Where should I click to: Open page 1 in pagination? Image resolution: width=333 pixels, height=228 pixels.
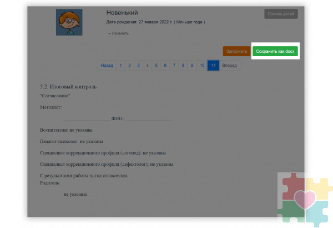120,65
